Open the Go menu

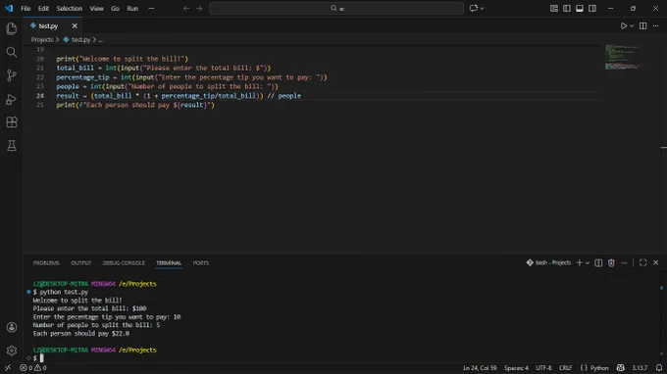click(115, 8)
